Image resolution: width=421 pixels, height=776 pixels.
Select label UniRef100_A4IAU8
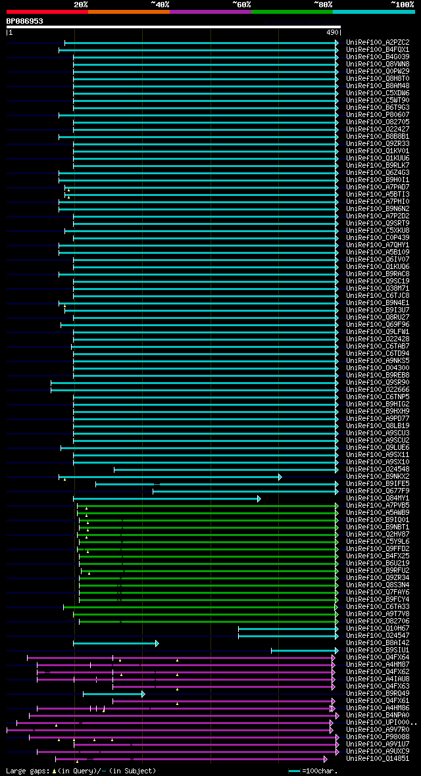click(378, 679)
